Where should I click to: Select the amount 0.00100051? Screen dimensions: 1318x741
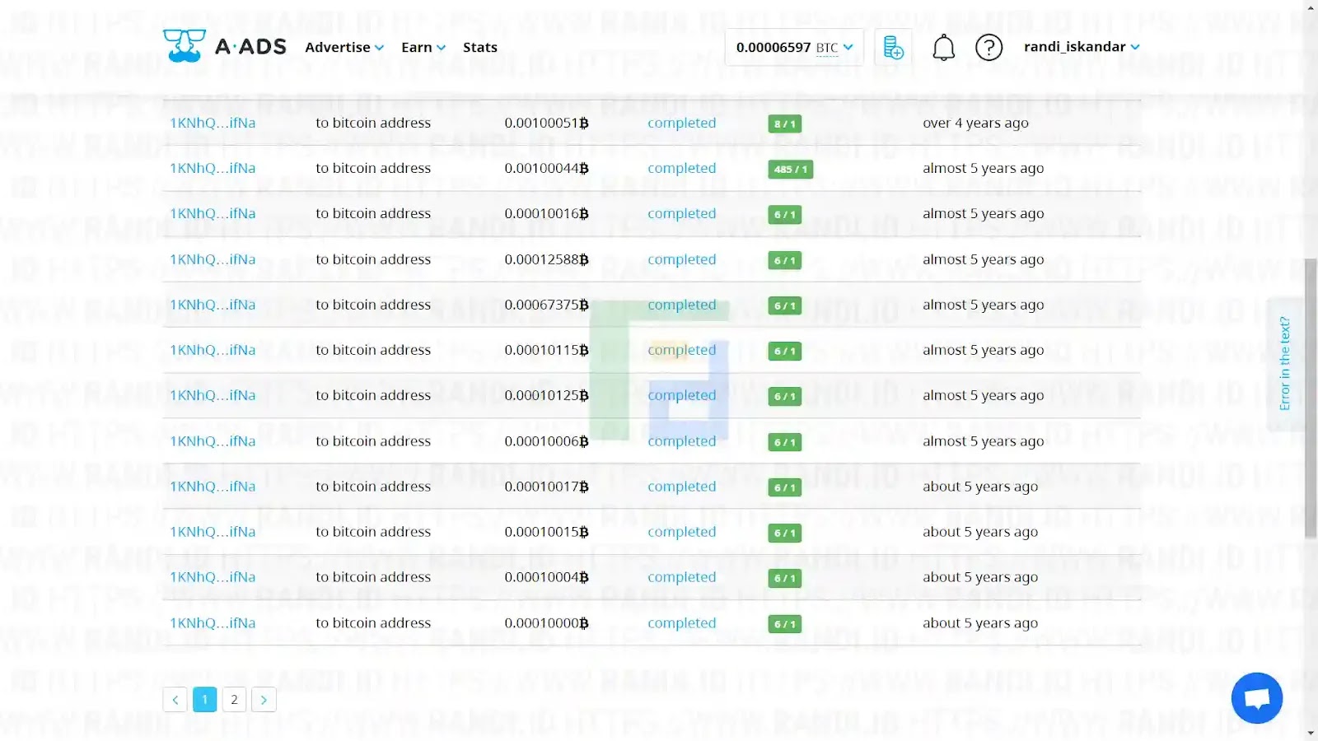click(546, 123)
